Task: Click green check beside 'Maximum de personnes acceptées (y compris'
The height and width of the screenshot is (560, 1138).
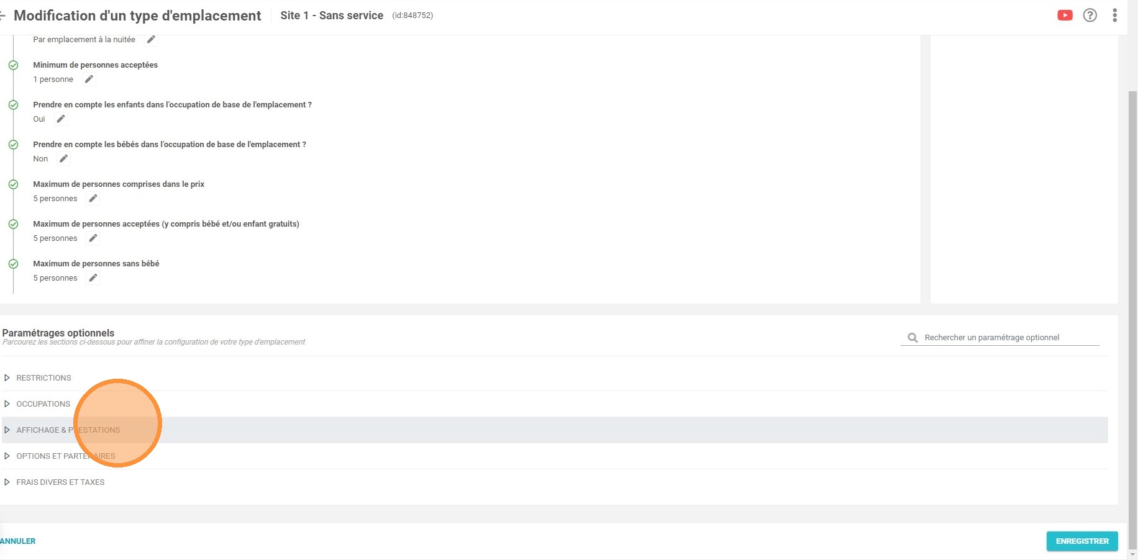Action: pos(13,224)
